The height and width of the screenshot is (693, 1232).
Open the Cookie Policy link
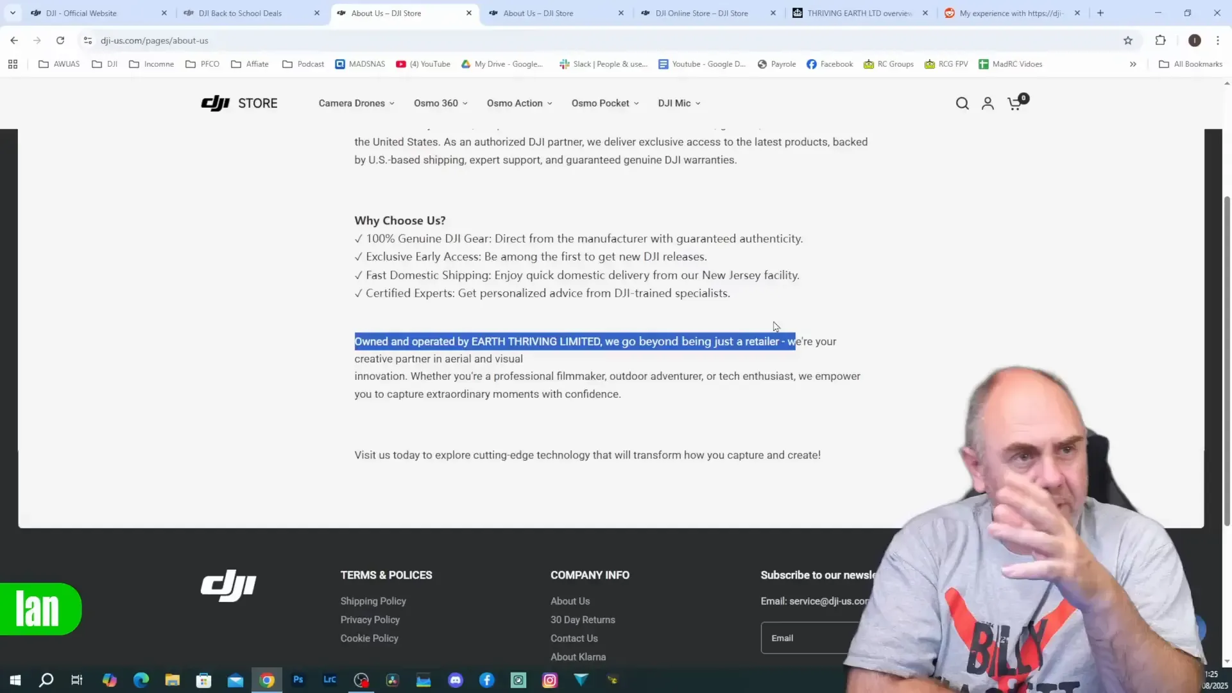[x=370, y=638]
